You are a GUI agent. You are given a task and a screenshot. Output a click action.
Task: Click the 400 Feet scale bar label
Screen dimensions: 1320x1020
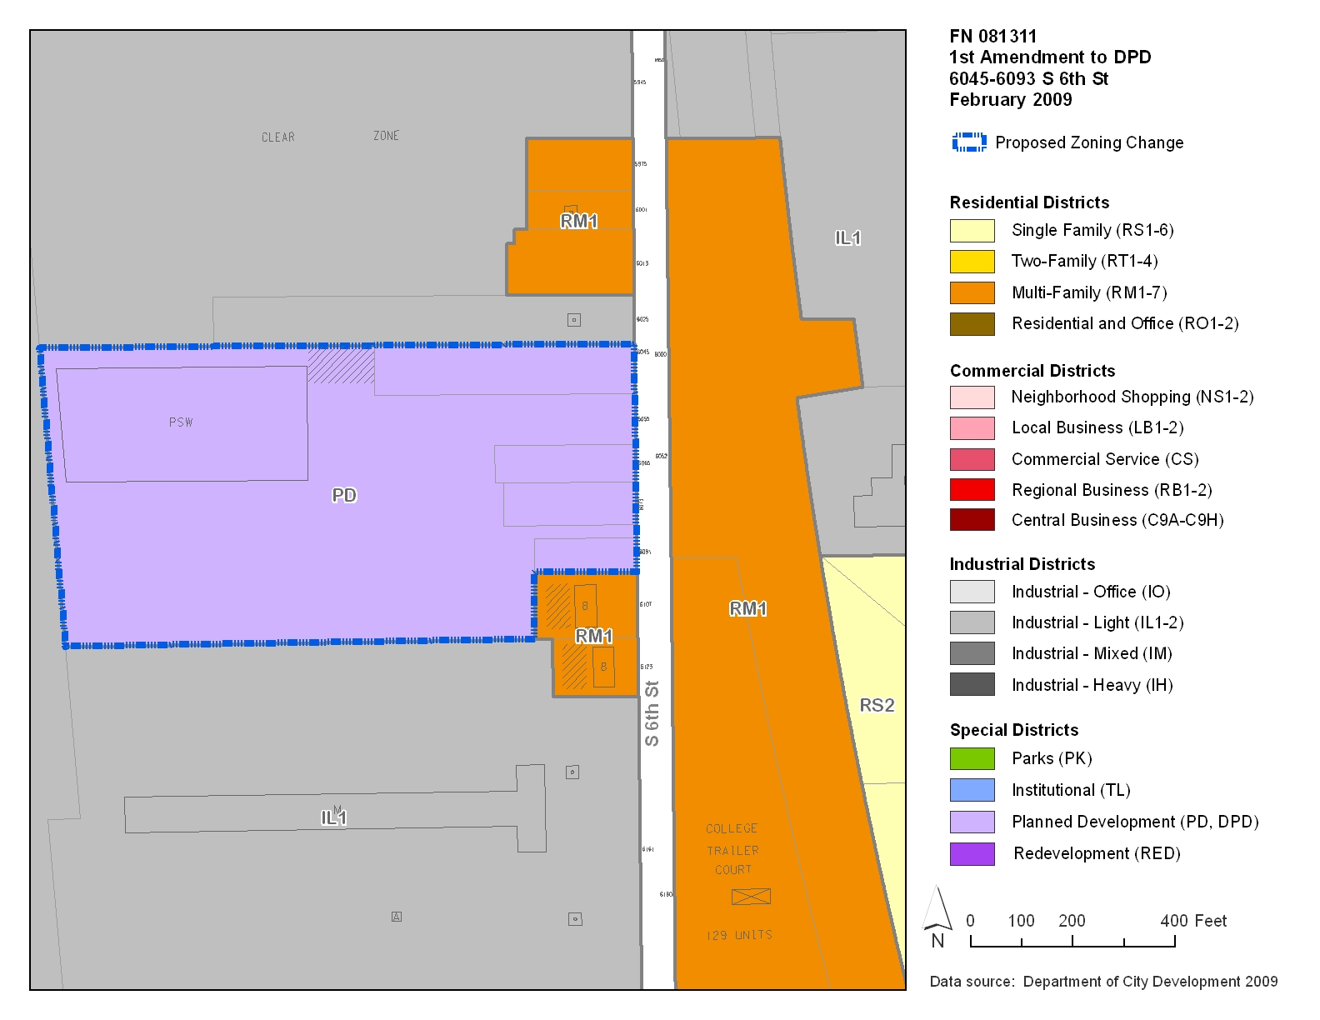(1193, 921)
